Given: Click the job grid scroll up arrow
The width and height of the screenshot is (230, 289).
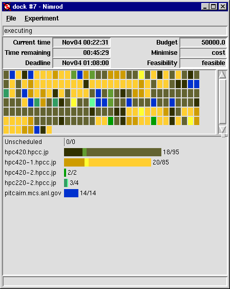Looking at the screenshot, I should pyautogui.click(x=223, y=74).
